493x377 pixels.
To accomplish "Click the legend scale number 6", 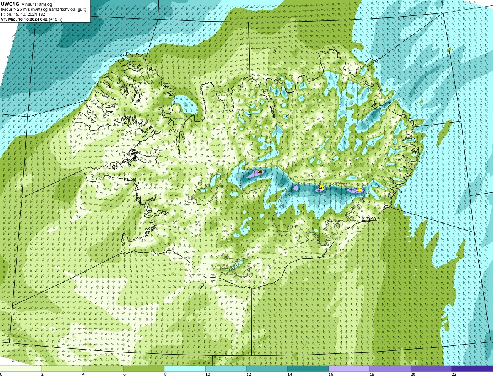I will point(124,374).
